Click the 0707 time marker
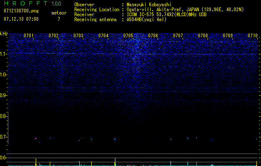Screen dimensions: 261x166 coord(178,36)
